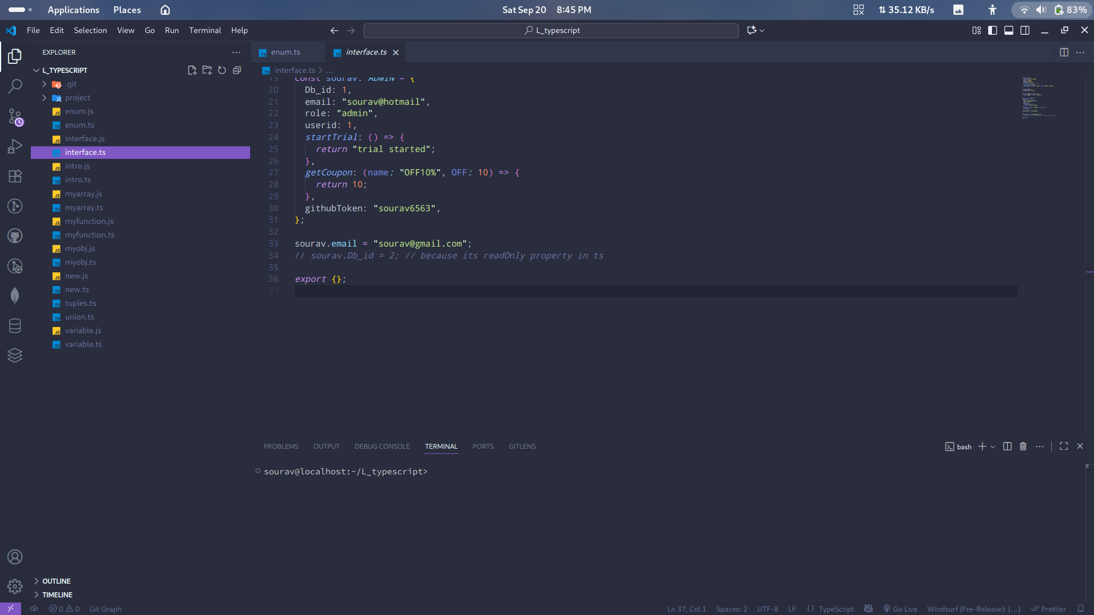The image size is (1094, 615).
Task: Open Run and Debug view
Action: coord(15,146)
